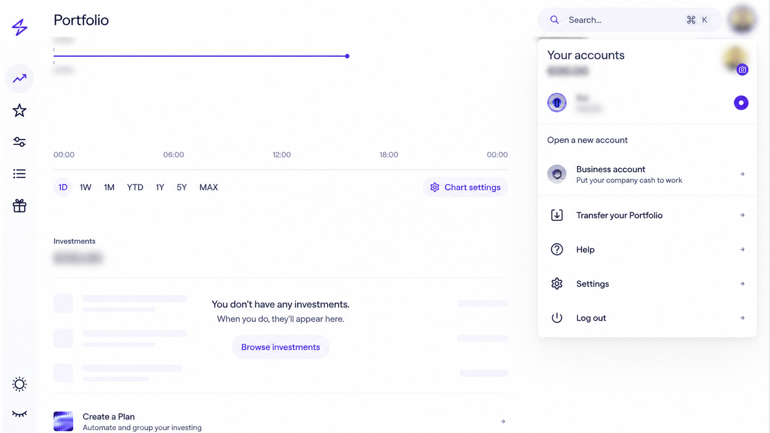770x433 pixels.
Task: Select the YTD chart range
Action: pyautogui.click(x=135, y=187)
